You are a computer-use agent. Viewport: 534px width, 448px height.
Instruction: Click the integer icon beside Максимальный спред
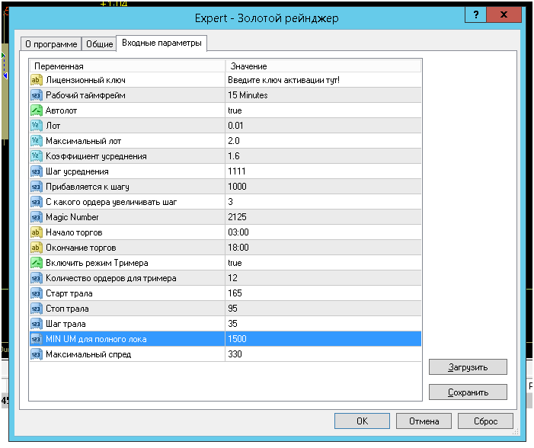(36, 354)
